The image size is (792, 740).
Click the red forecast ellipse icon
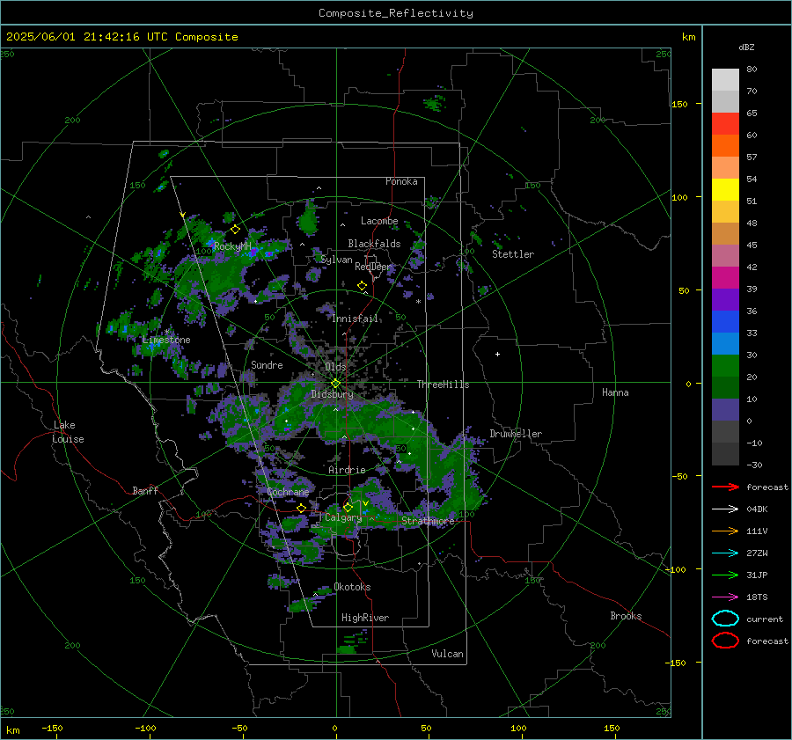click(725, 641)
